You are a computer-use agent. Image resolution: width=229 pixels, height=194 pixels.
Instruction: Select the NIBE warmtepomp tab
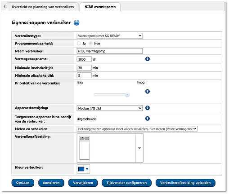100,7
